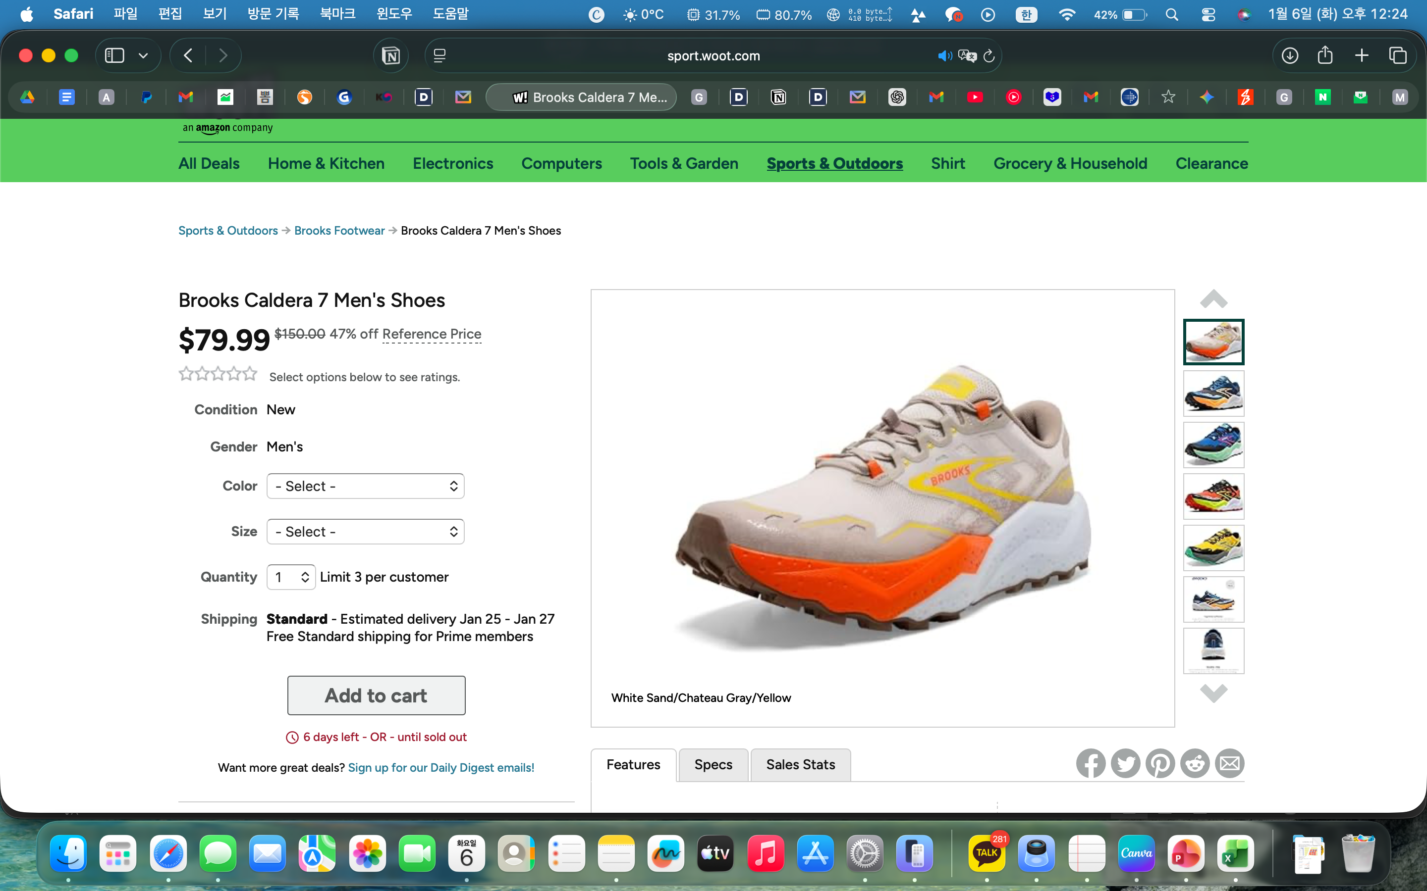Toggle the Safari sidebar
This screenshot has height=891, width=1427.
[x=114, y=56]
